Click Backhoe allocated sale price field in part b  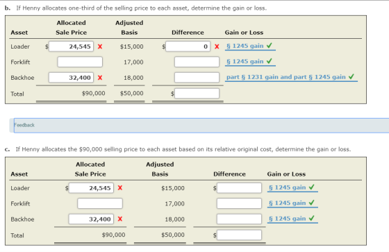[x=71, y=78]
